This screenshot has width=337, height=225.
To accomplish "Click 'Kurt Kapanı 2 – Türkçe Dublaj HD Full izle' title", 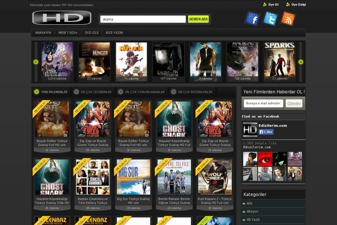I will tap(215, 201).
